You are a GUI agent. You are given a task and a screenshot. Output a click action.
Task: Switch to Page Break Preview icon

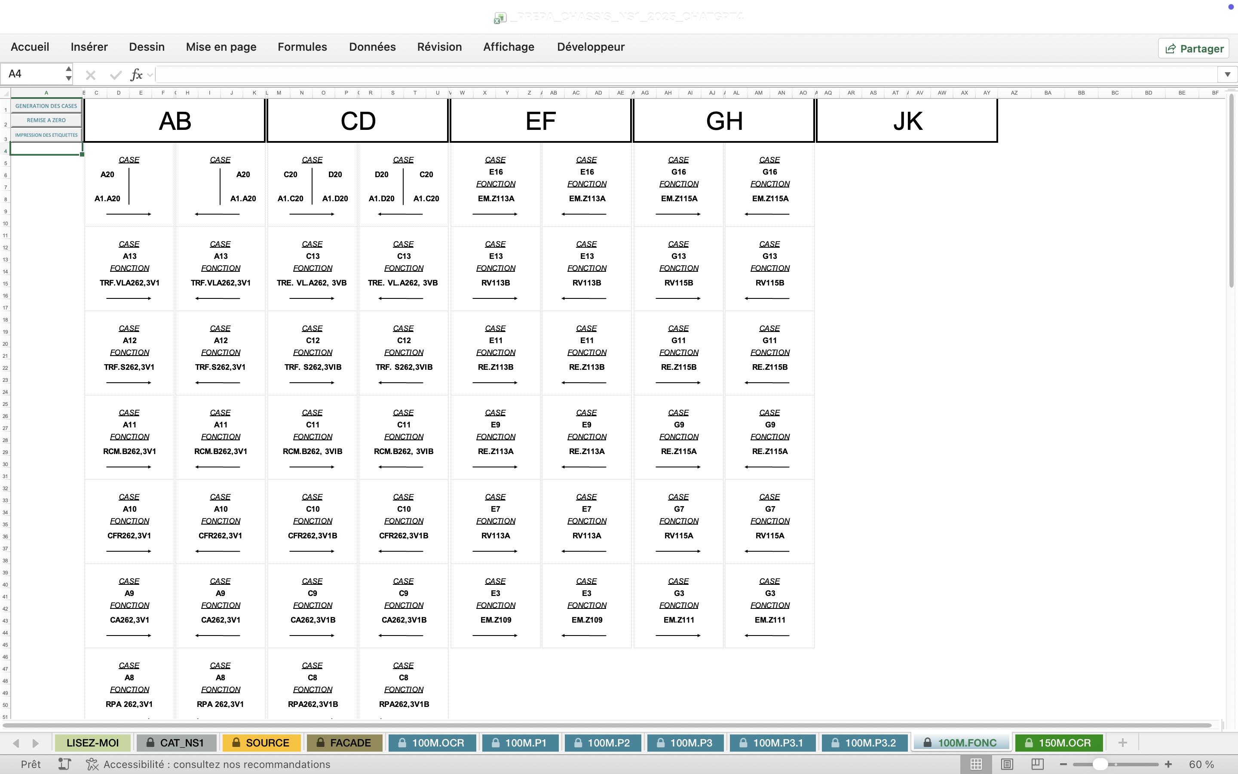[1037, 764]
